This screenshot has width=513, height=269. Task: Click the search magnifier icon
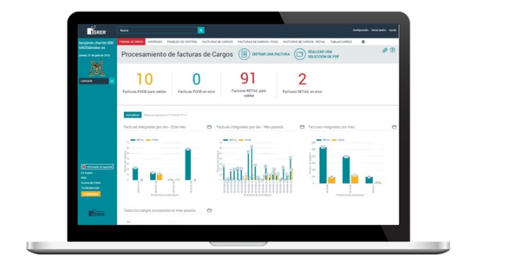pyautogui.click(x=201, y=31)
